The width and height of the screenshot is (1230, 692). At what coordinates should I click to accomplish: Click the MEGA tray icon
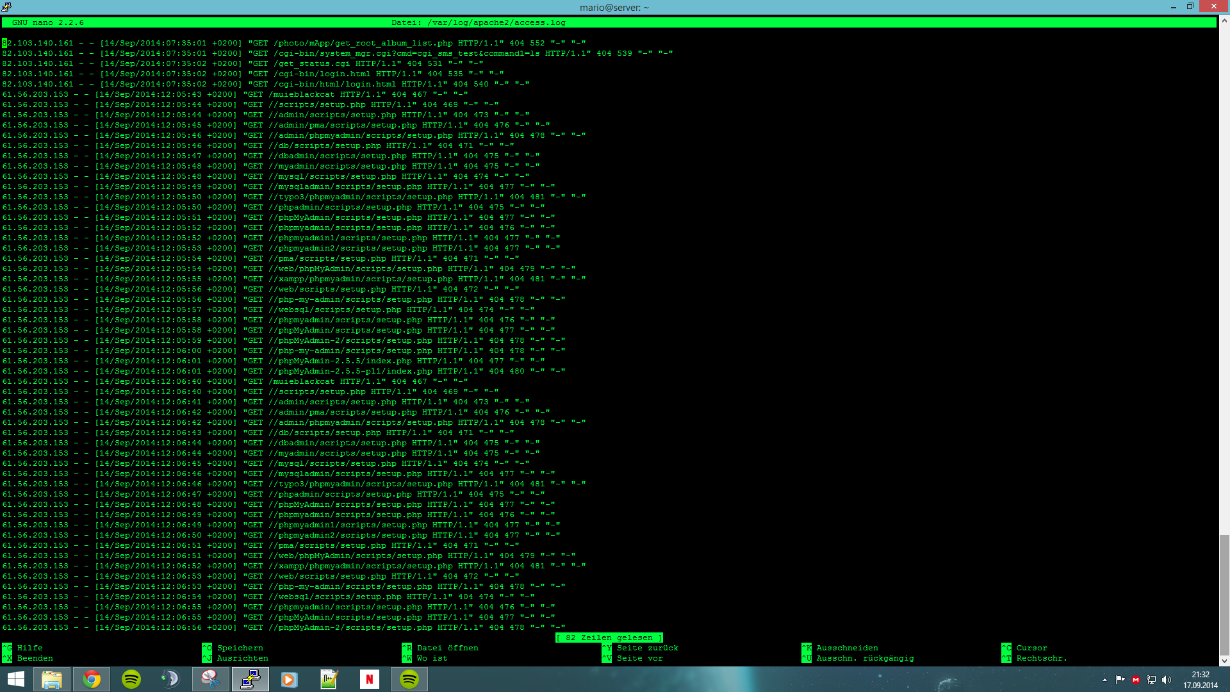coord(1136,680)
